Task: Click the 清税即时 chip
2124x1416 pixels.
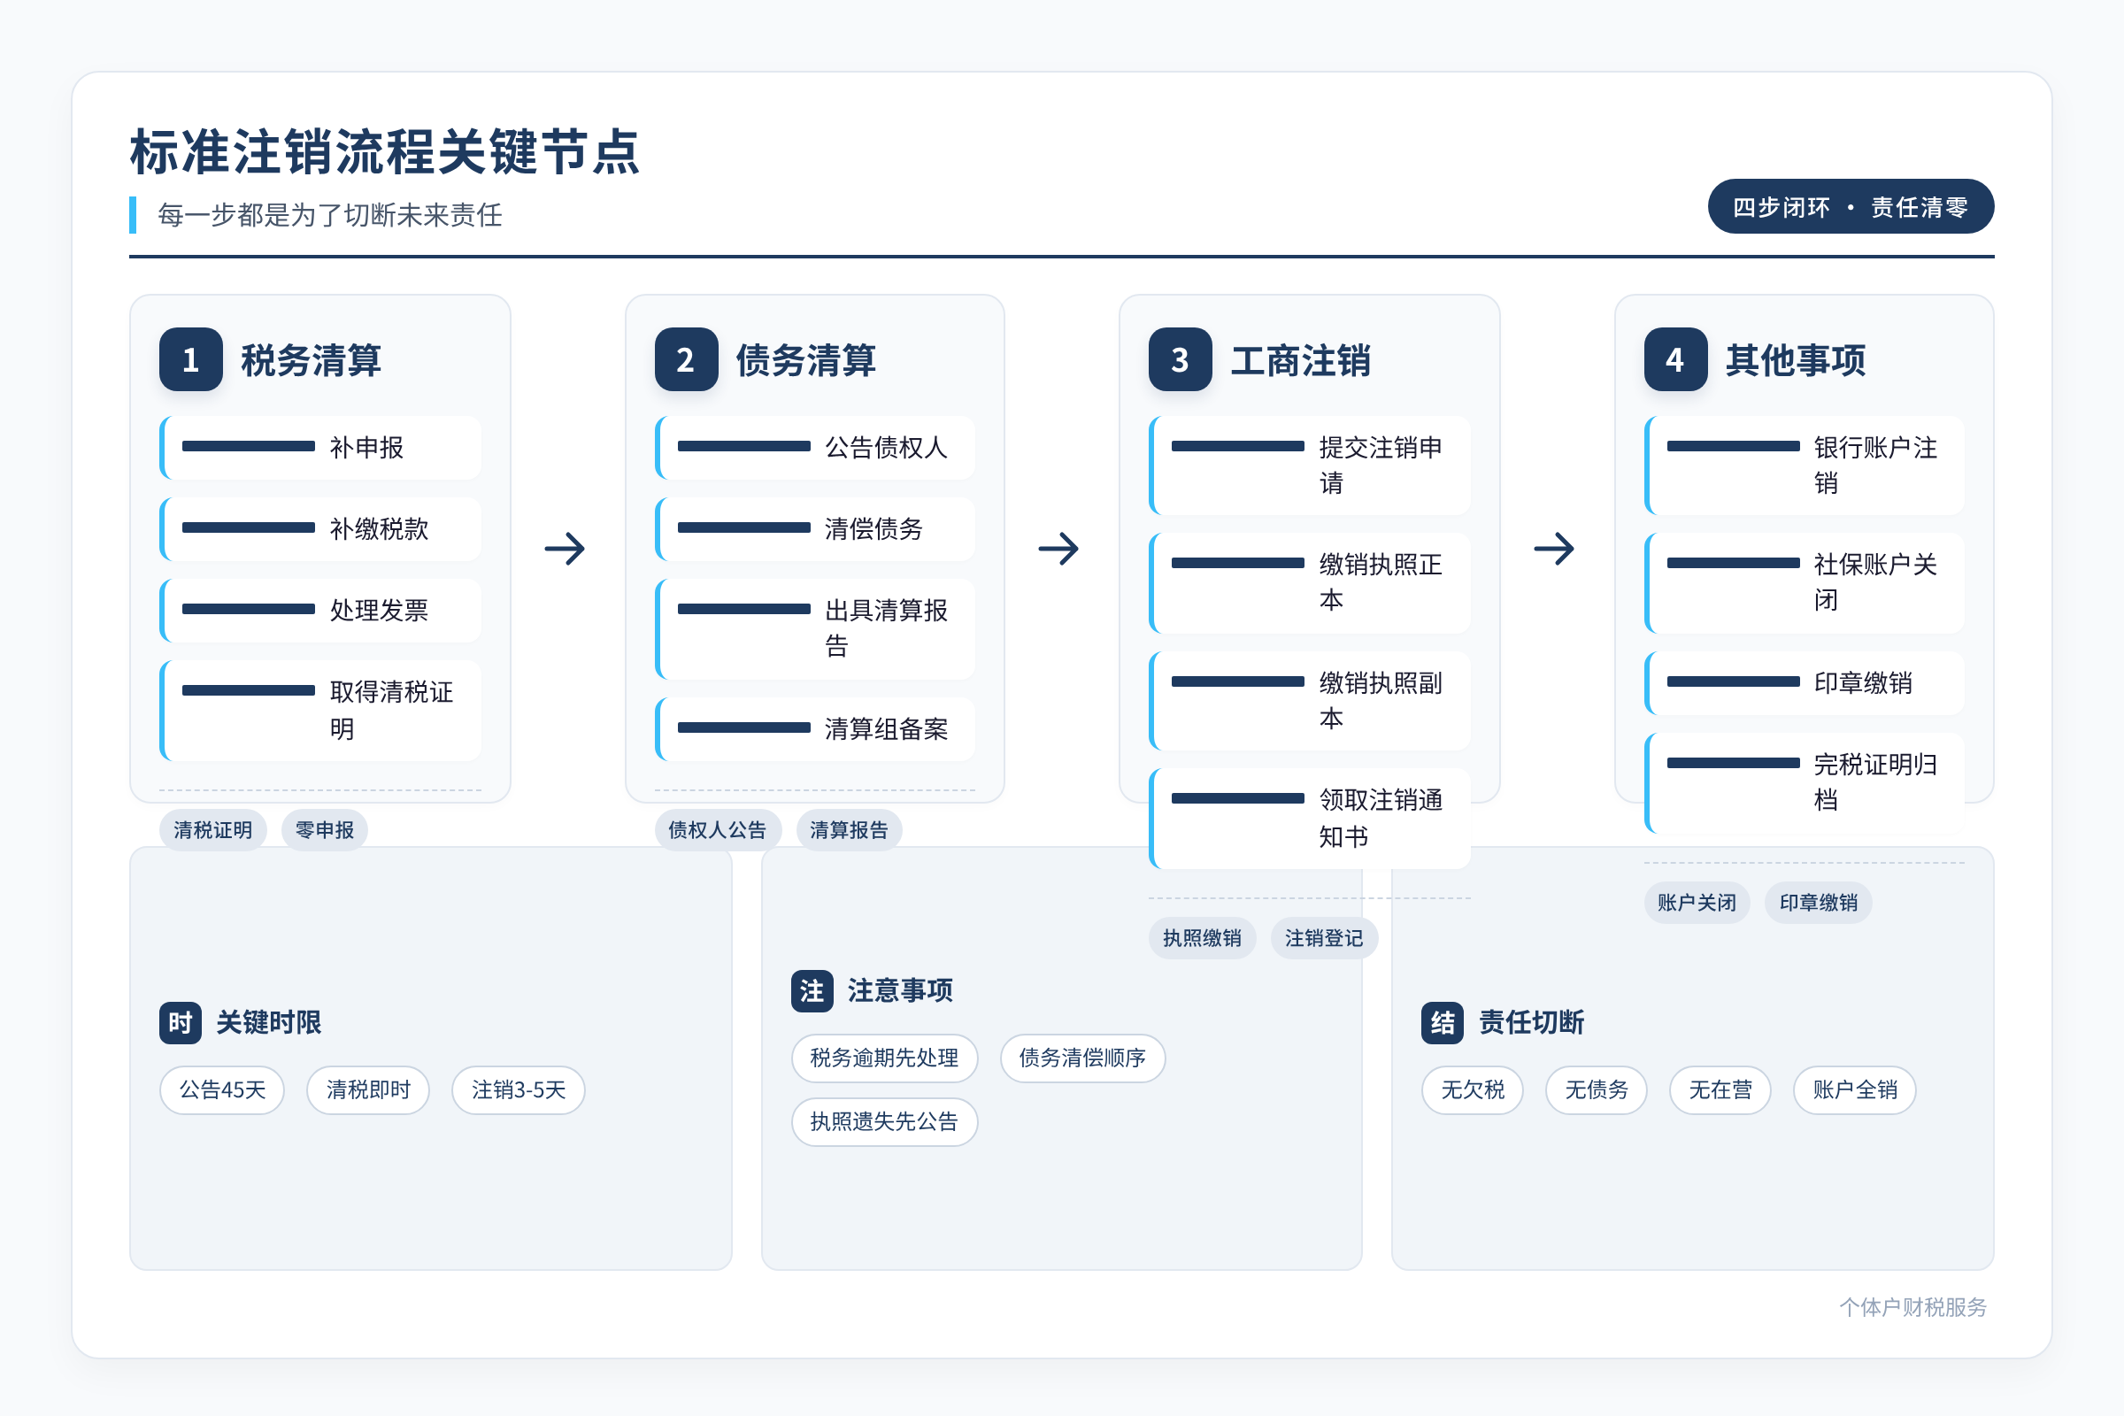Action: [x=368, y=1090]
